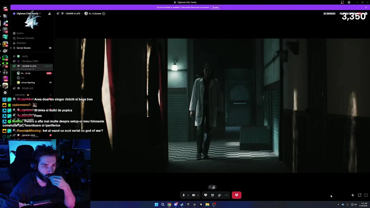370x208 pixels.
Task: Create a channel with WELCOME plus icon
Action: (50, 95)
